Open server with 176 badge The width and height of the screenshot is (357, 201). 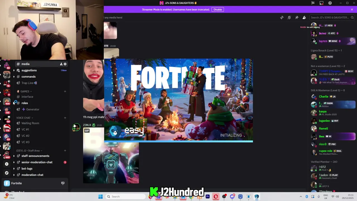pos(7,128)
